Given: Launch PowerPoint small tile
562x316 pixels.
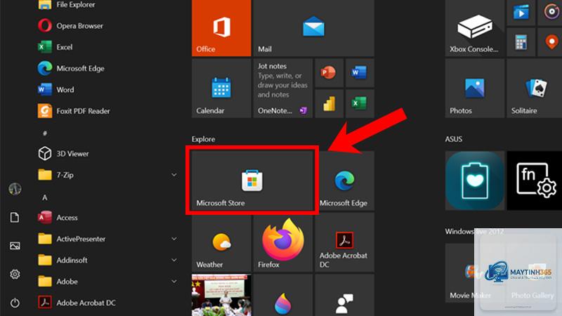Looking at the screenshot, I should 329,73.
